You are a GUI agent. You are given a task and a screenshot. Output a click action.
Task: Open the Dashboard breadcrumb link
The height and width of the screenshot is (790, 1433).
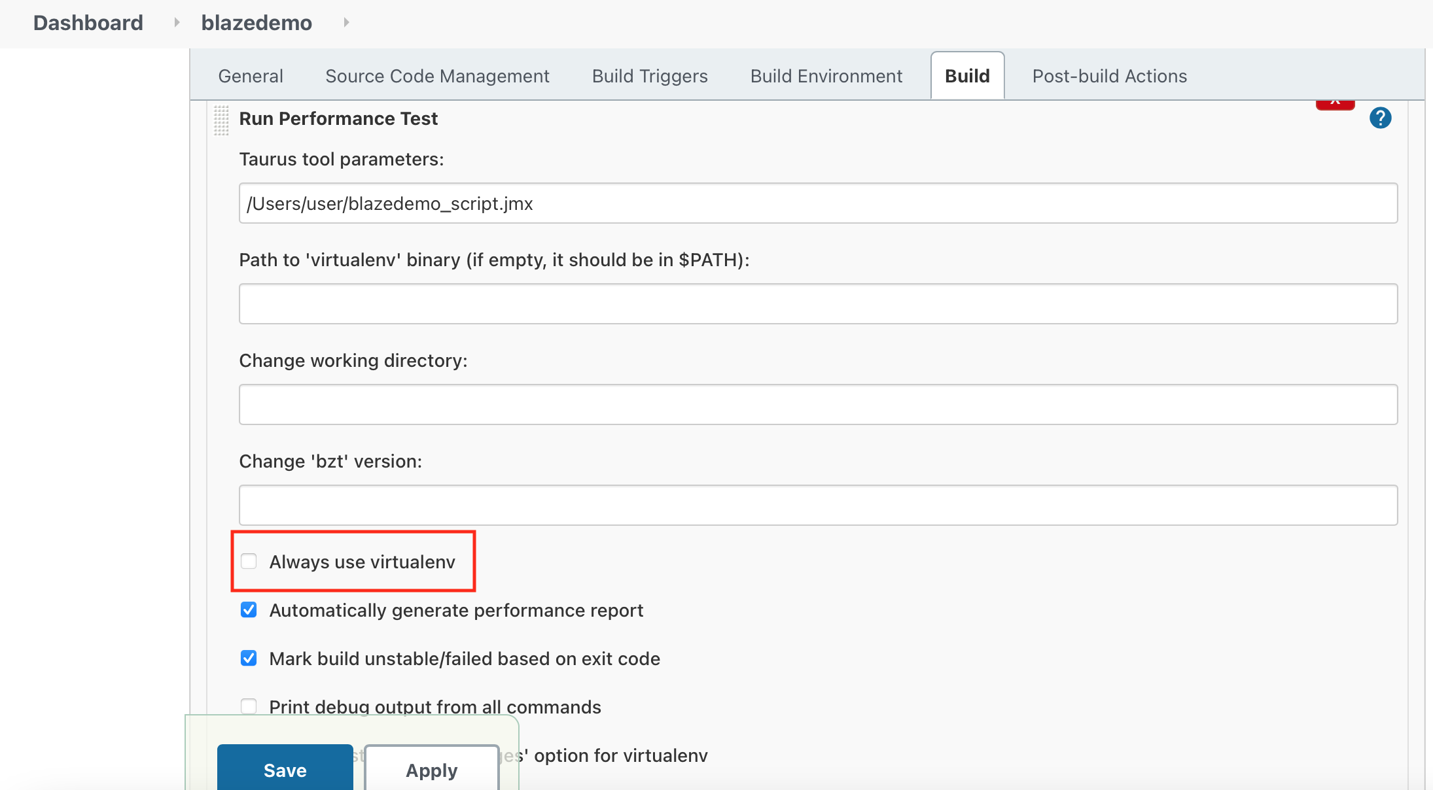(88, 23)
